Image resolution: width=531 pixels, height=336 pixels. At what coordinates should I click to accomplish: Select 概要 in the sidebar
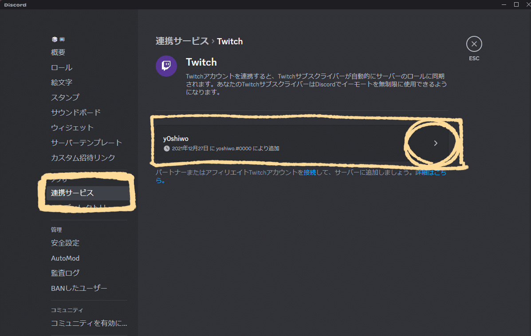coord(58,52)
